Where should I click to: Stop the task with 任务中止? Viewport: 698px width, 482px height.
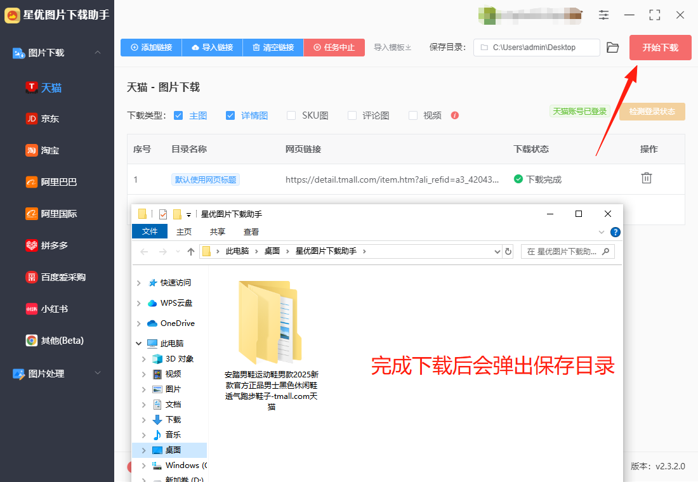334,48
